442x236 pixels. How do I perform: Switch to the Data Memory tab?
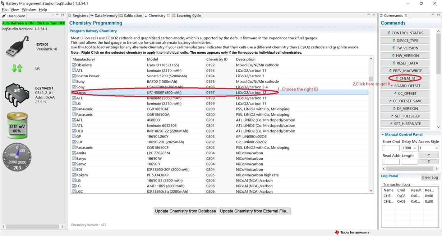(103, 15)
